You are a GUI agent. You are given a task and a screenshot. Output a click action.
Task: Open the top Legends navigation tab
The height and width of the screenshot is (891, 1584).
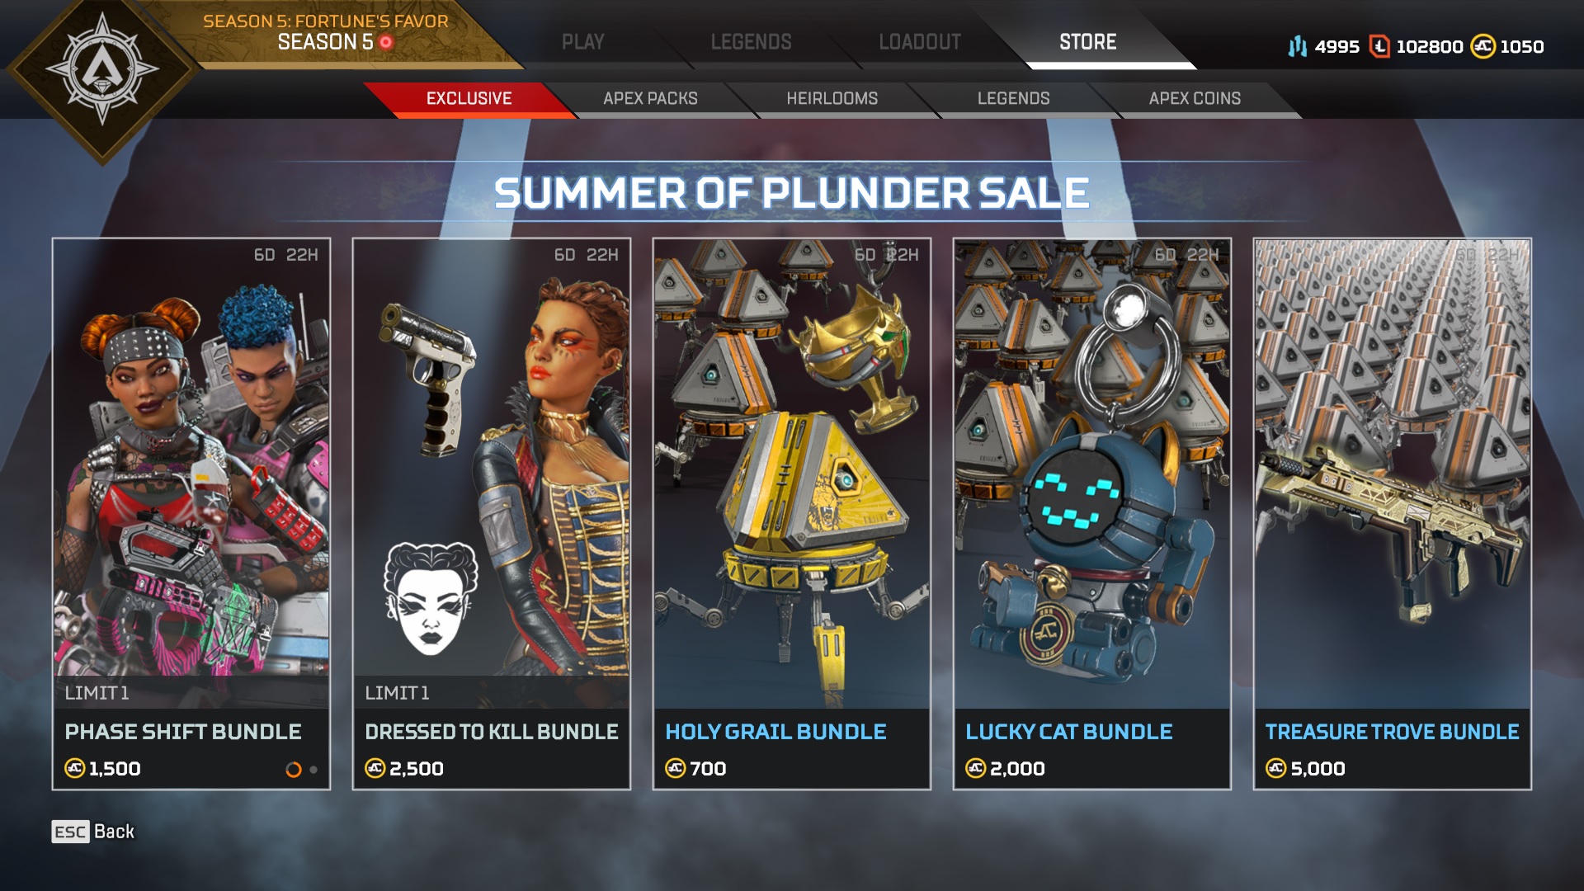coord(751,42)
